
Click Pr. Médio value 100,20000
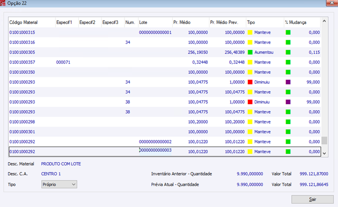[198, 122]
